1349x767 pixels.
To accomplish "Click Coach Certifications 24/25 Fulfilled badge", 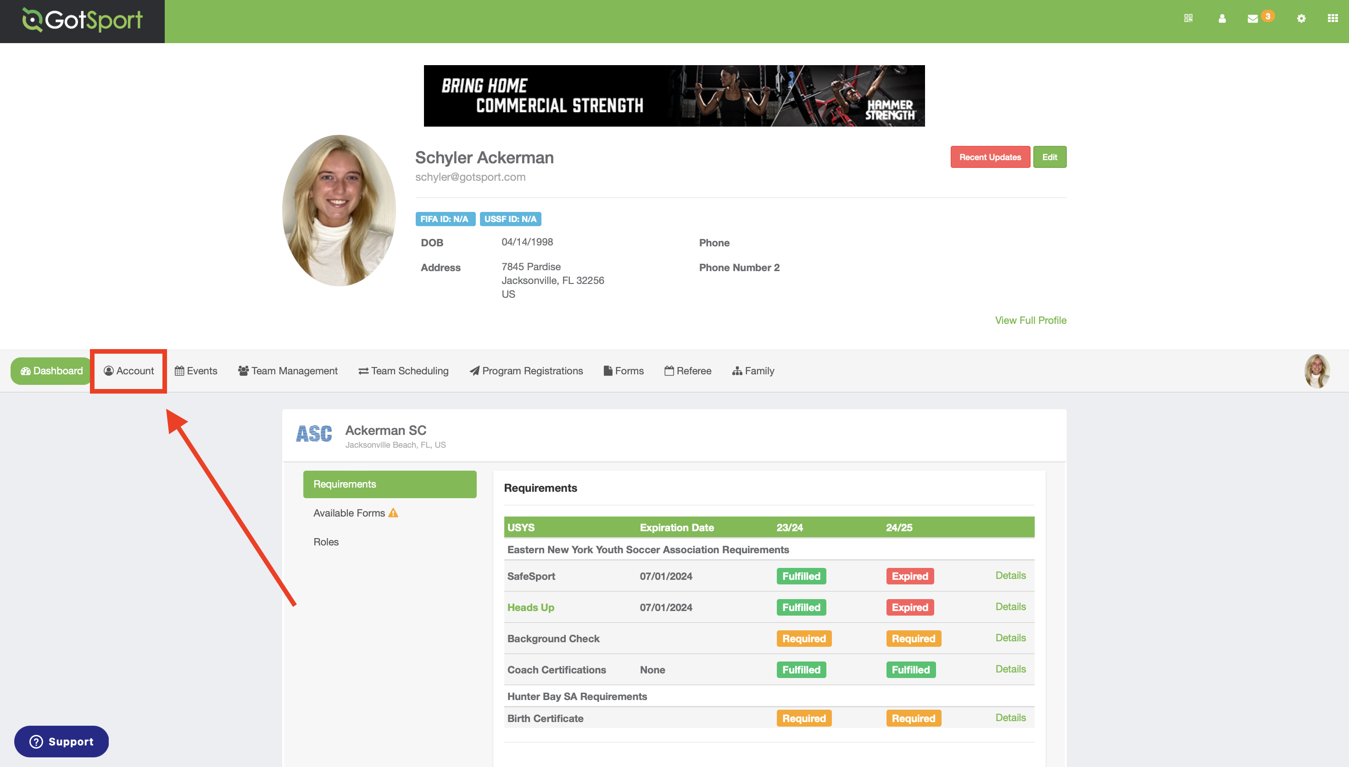I will (911, 670).
